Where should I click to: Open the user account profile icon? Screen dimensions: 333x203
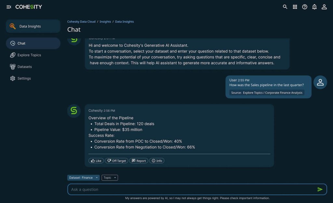pos(324,7)
